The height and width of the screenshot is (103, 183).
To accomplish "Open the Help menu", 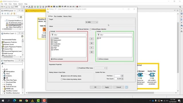I will pos(26,4).
